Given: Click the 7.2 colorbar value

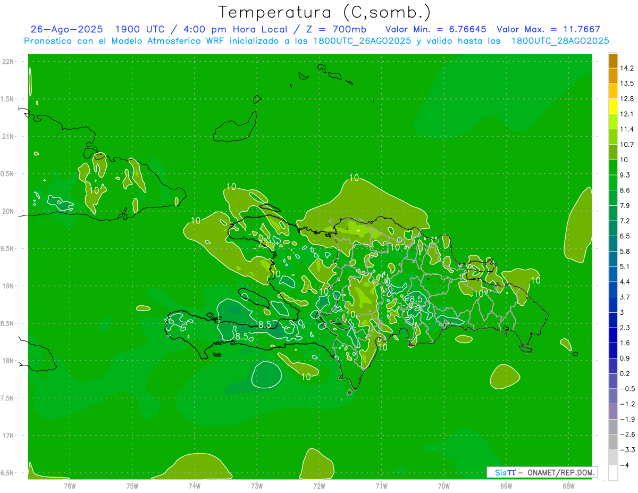Looking at the screenshot, I should click(x=625, y=221).
